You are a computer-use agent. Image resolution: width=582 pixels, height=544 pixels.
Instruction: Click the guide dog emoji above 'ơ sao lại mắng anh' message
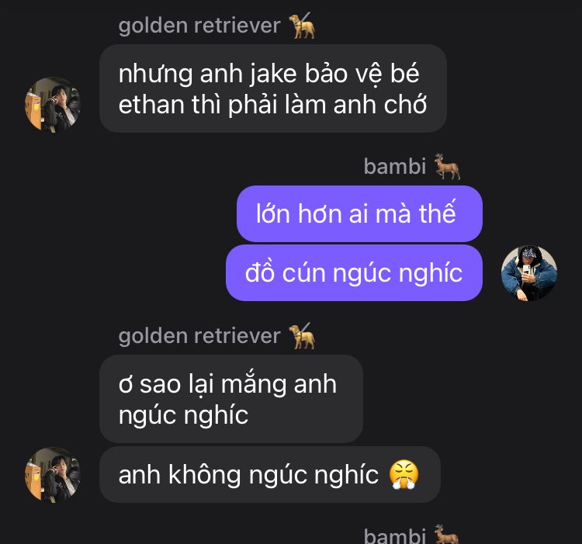click(302, 336)
